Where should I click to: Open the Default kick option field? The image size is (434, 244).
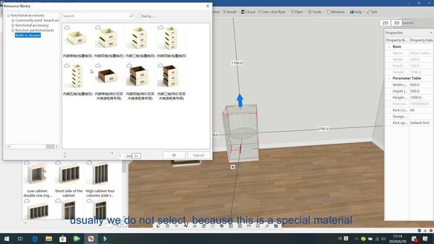pyautogui.click(x=420, y=123)
